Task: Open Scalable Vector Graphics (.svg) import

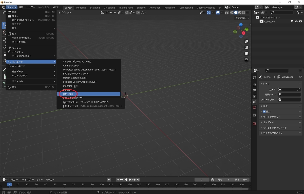Action: 89,82
